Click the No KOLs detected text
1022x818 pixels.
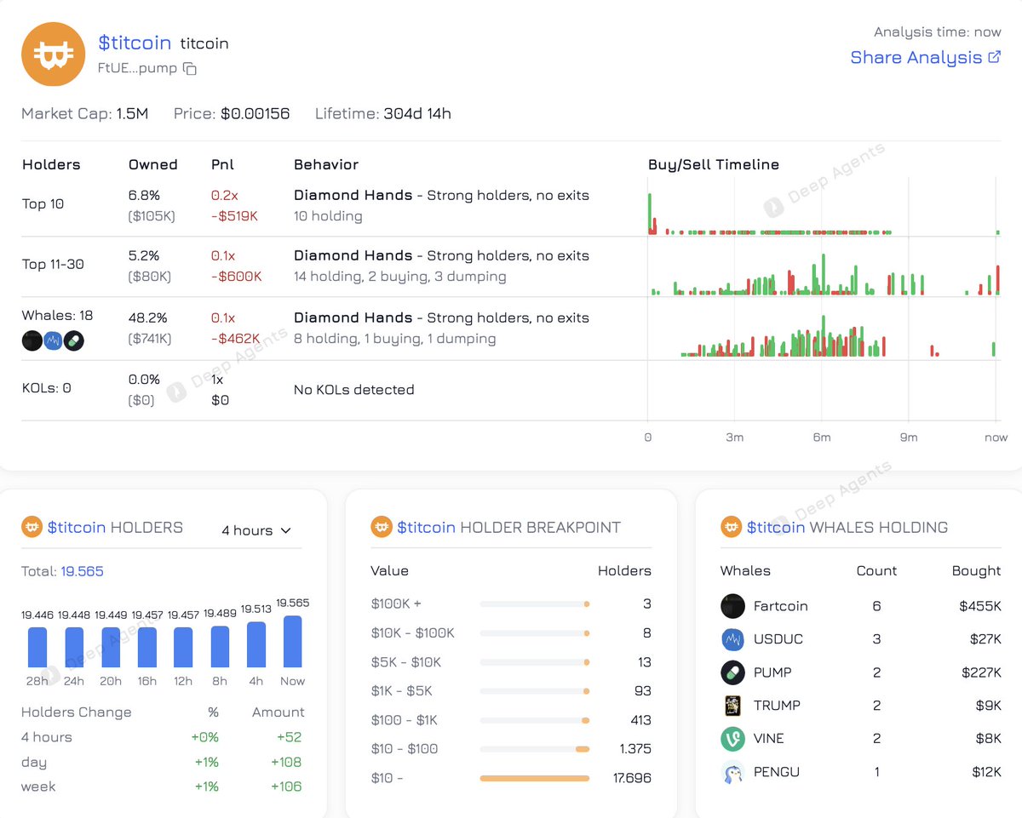[x=353, y=390]
